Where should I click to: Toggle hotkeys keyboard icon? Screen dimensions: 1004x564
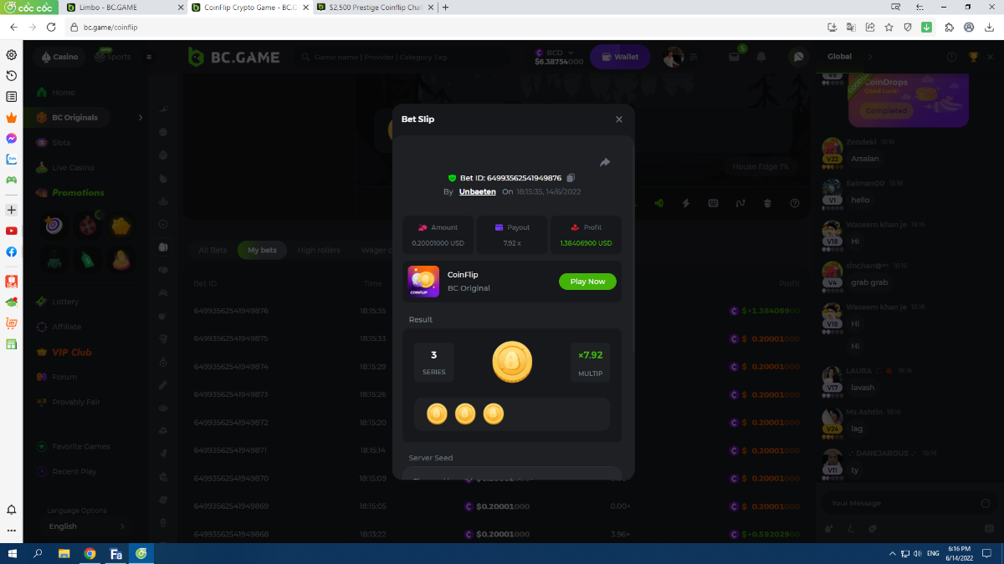pyautogui.click(x=713, y=203)
